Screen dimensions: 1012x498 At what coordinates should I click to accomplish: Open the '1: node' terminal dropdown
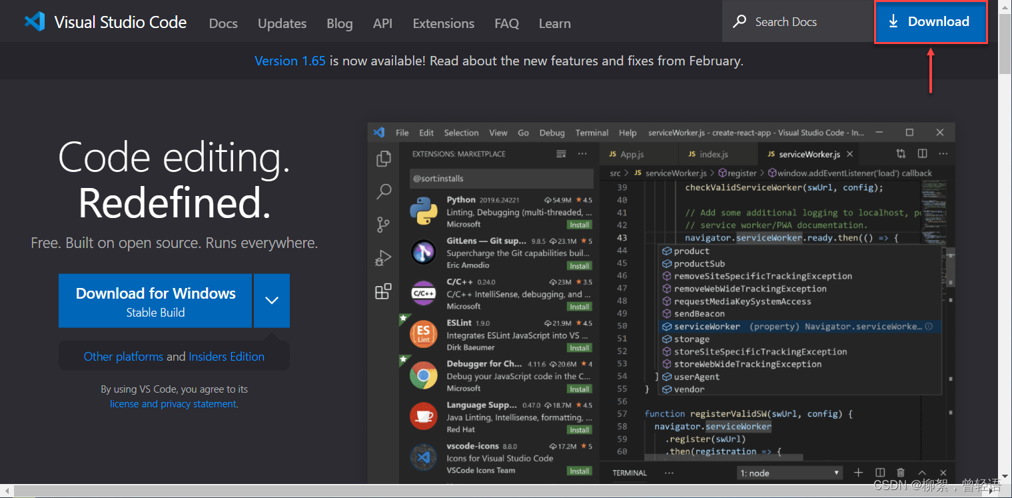[x=790, y=473]
